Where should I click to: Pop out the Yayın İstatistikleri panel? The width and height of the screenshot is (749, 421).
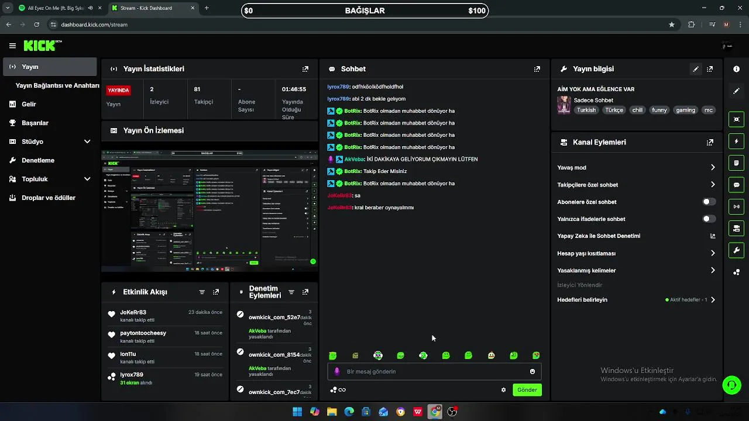click(x=305, y=69)
